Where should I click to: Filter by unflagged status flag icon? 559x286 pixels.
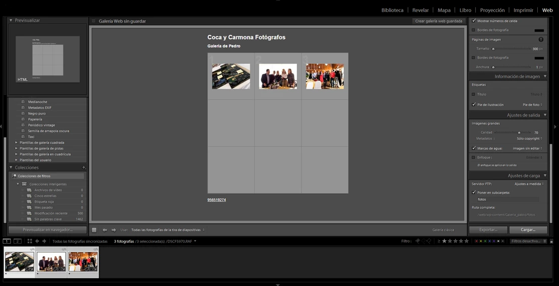[424, 241]
